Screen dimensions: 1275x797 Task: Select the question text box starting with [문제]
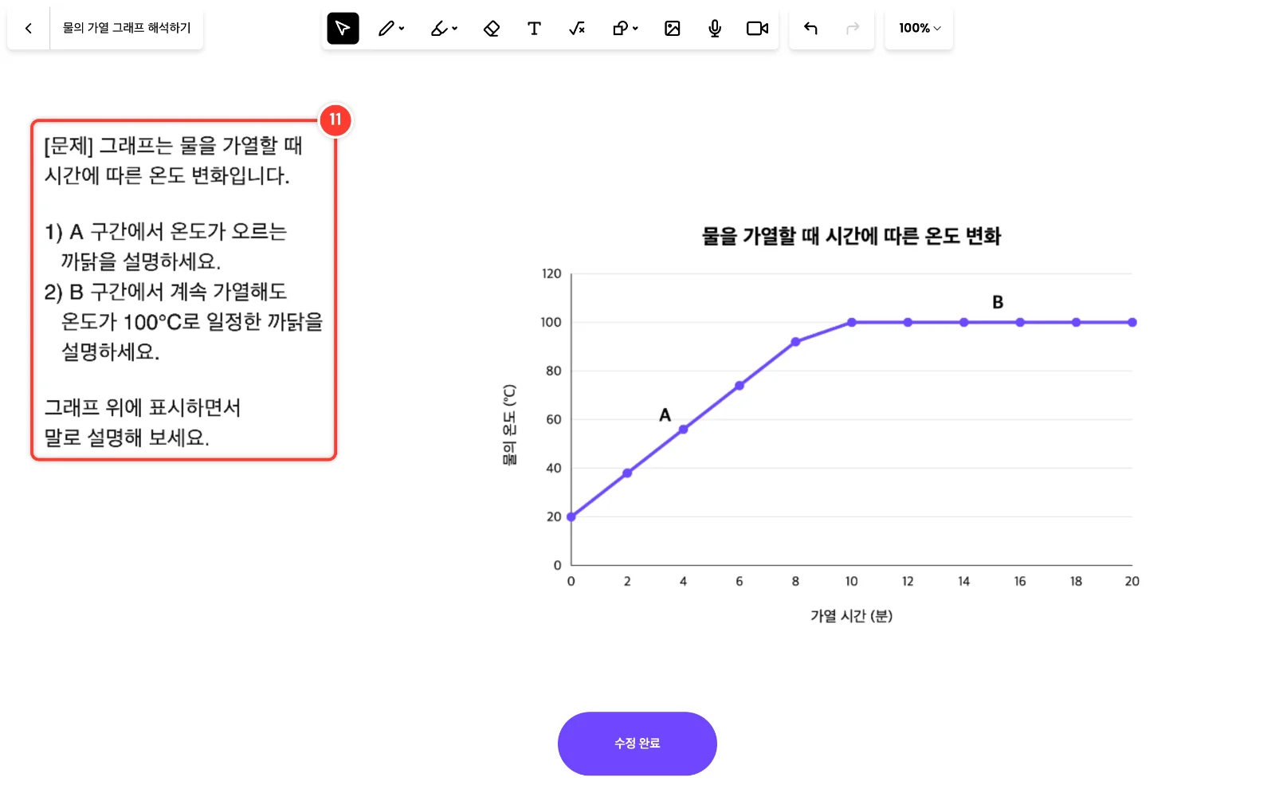coord(184,290)
